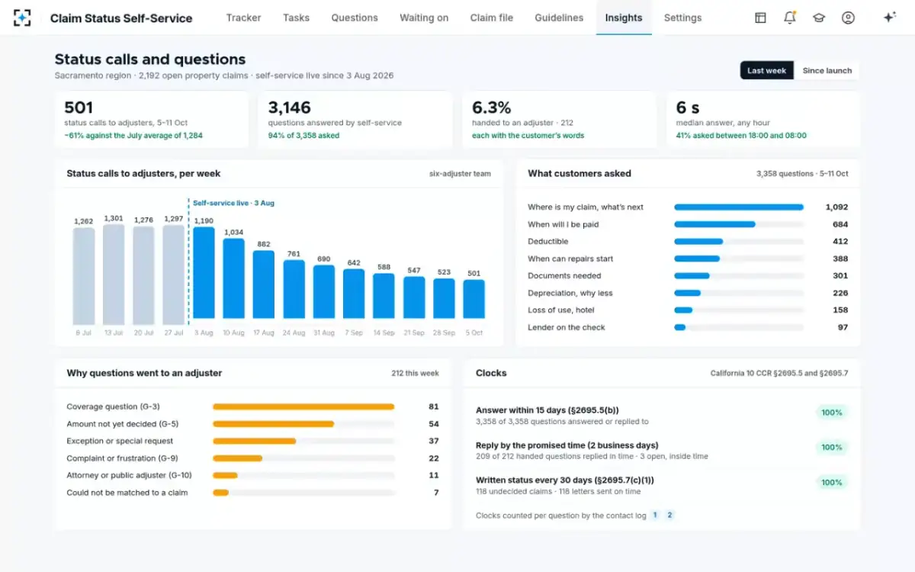Click the 13 Jul bar showing 1,301
915x572 pixels.
[114, 275]
